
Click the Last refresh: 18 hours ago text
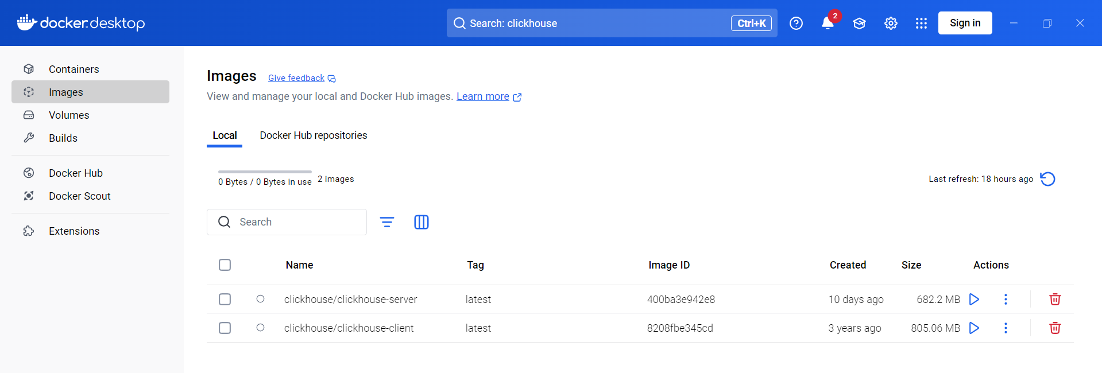pos(981,179)
